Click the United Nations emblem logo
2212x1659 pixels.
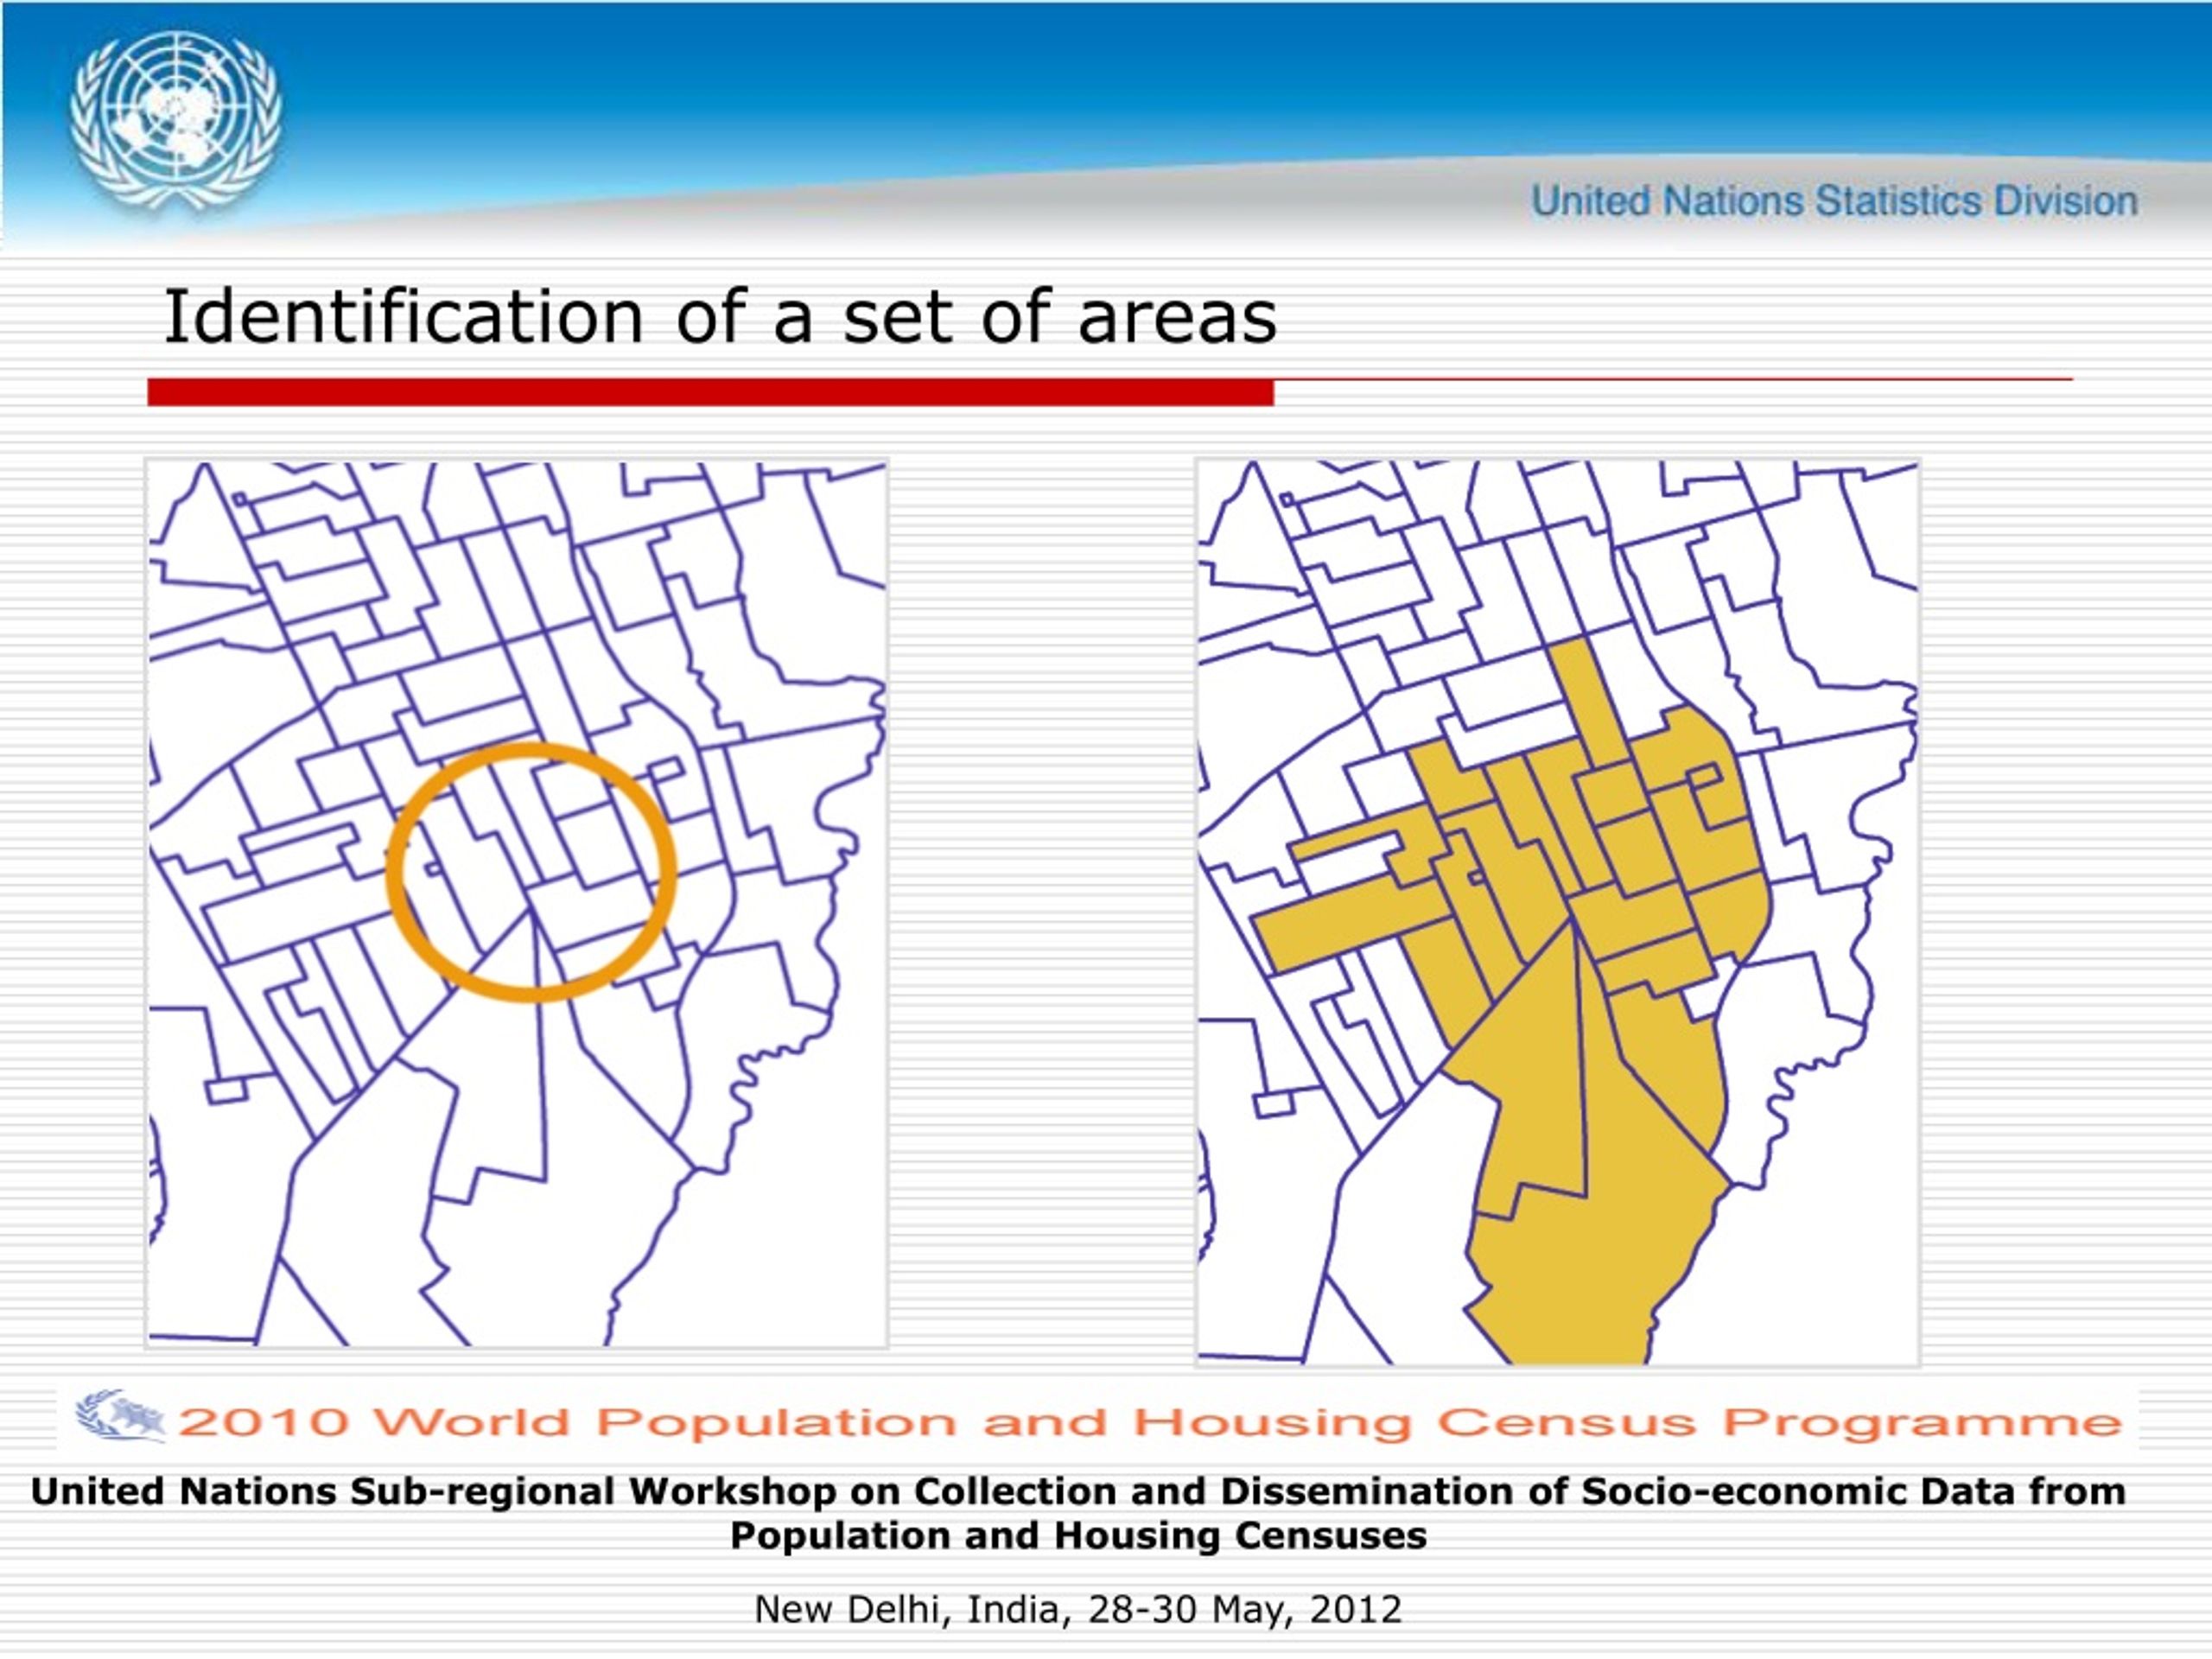[175, 121]
